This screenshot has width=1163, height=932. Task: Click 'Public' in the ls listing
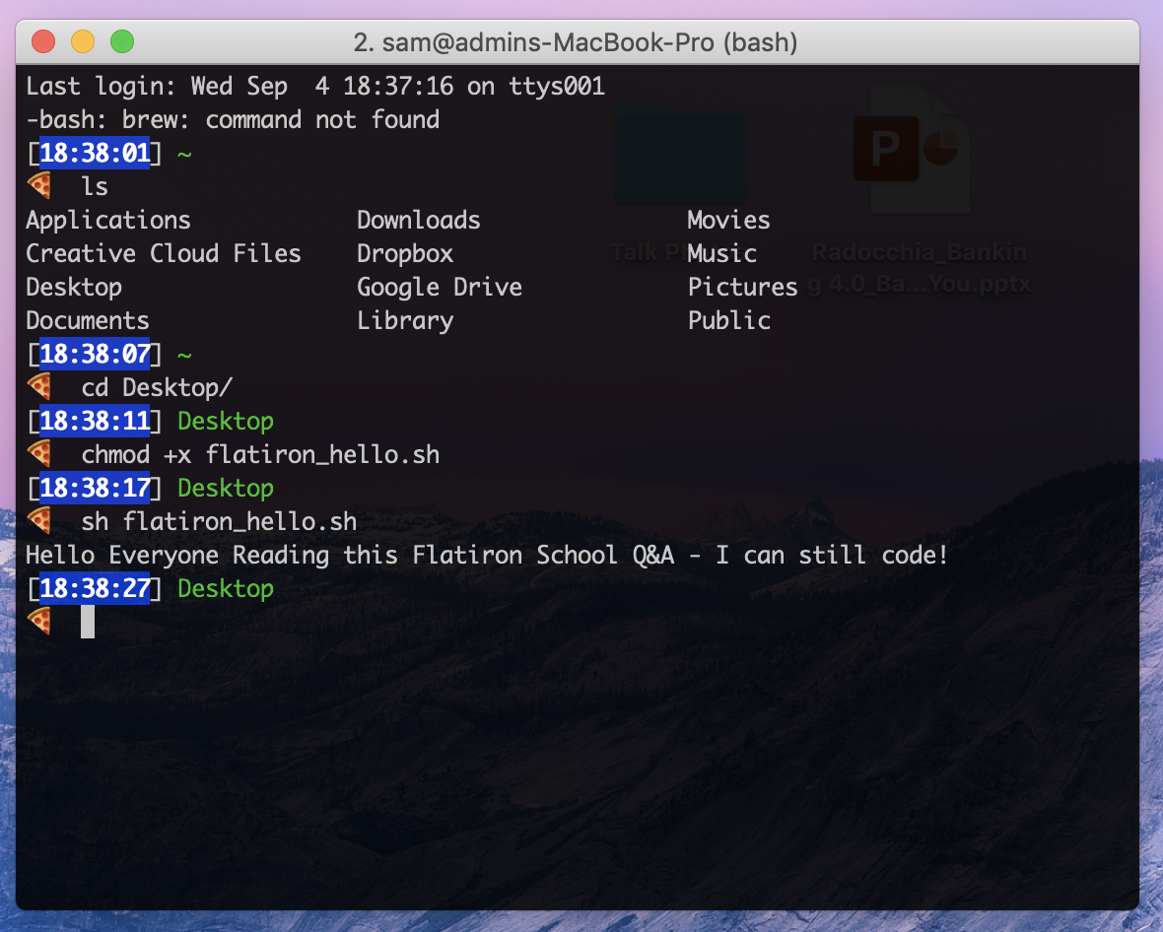(x=729, y=320)
